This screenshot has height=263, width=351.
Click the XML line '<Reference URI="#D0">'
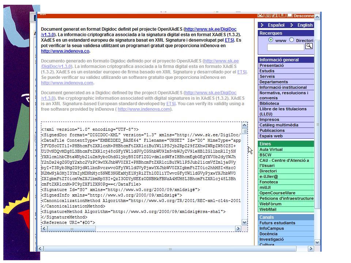68,222
